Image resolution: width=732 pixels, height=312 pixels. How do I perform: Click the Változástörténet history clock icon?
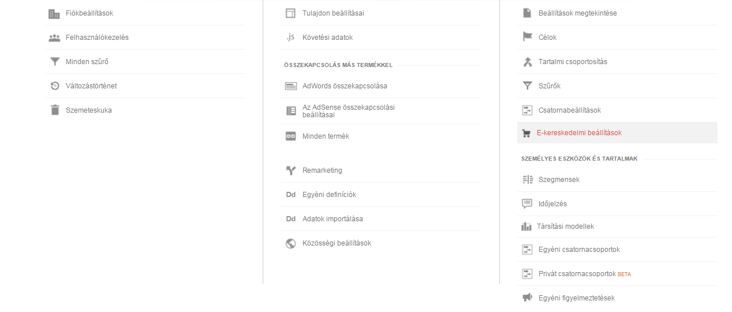click(x=55, y=86)
